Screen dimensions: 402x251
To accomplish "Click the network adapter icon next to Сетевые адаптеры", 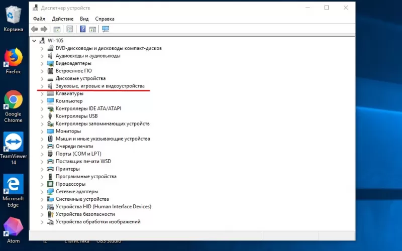I will (50, 191).
